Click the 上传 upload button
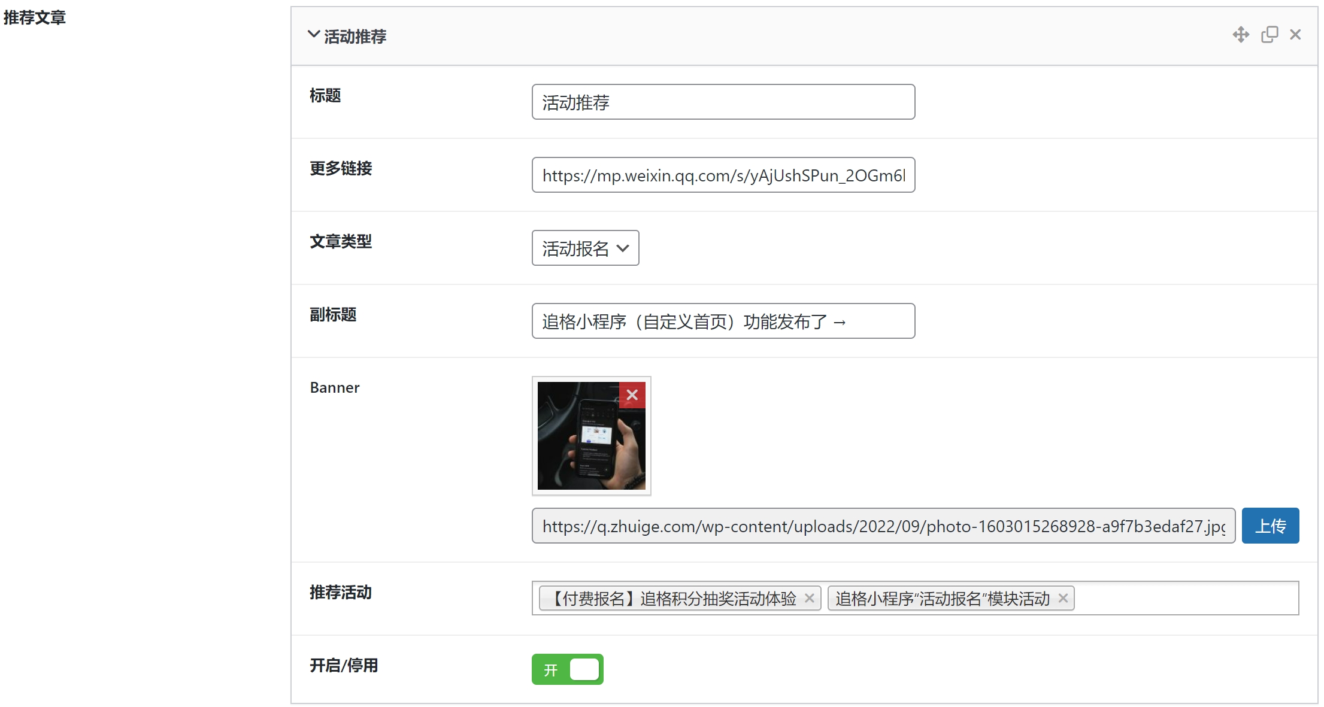Image resolution: width=1324 pixels, height=707 pixels. (x=1270, y=526)
